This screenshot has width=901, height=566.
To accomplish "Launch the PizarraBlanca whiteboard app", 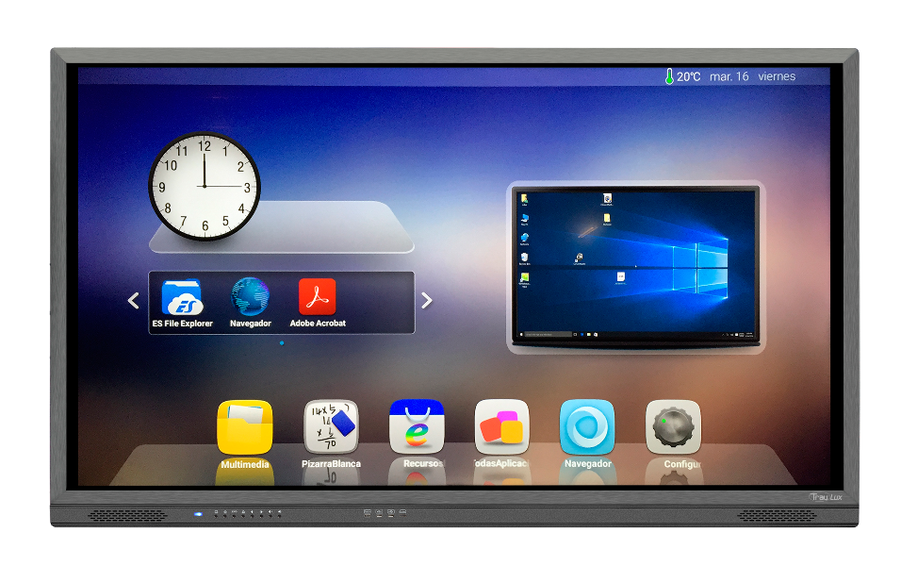I will pyautogui.click(x=331, y=427).
